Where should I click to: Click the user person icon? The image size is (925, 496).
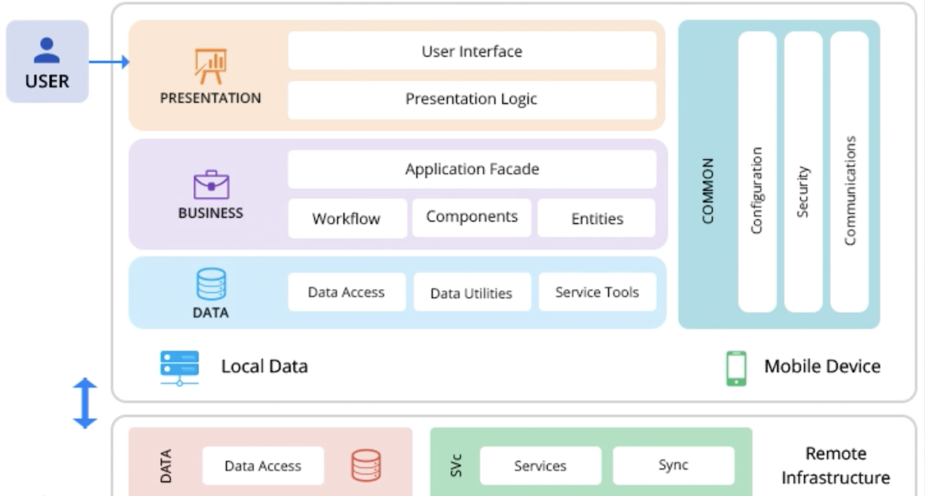tap(47, 50)
